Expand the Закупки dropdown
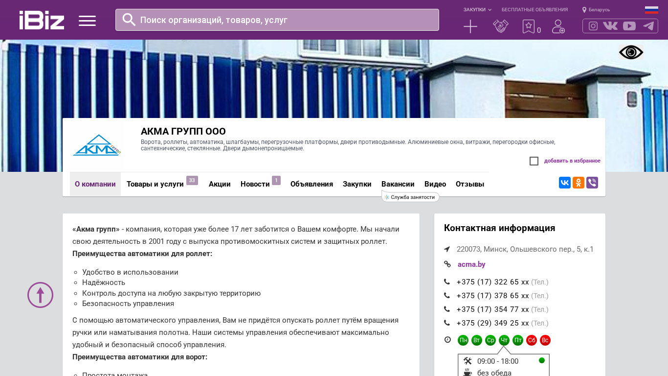This screenshot has width=668, height=376. coord(477,10)
